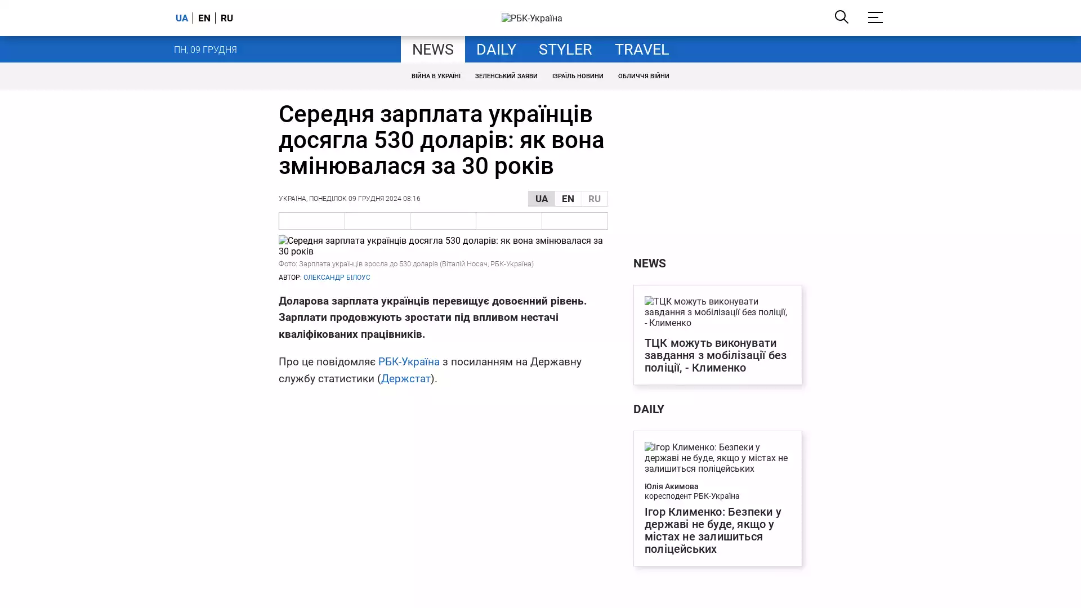Click the РБК-Україна logo
This screenshot has width=1081, height=608.
531,18
